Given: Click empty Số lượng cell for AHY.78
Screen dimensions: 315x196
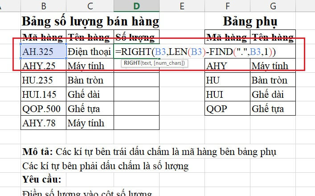Looking at the screenshot, I should [x=137, y=123].
